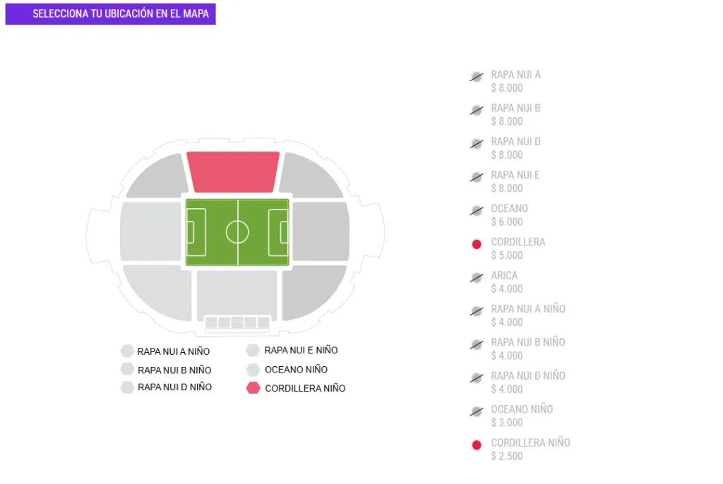Click the sold-out icon next to ARICA

pos(476,279)
